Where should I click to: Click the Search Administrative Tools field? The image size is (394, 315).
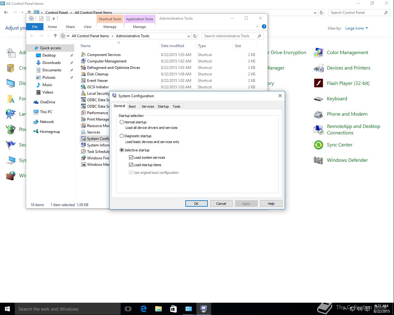(x=232, y=36)
